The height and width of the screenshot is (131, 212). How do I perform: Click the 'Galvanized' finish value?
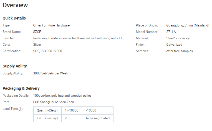pyautogui.click(x=174, y=45)
